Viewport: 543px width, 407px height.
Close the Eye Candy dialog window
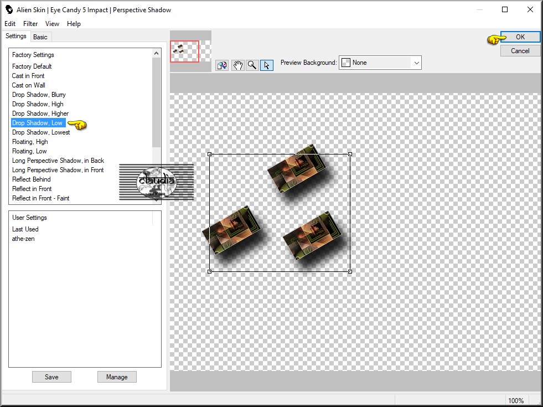click(x=530, y=10)
